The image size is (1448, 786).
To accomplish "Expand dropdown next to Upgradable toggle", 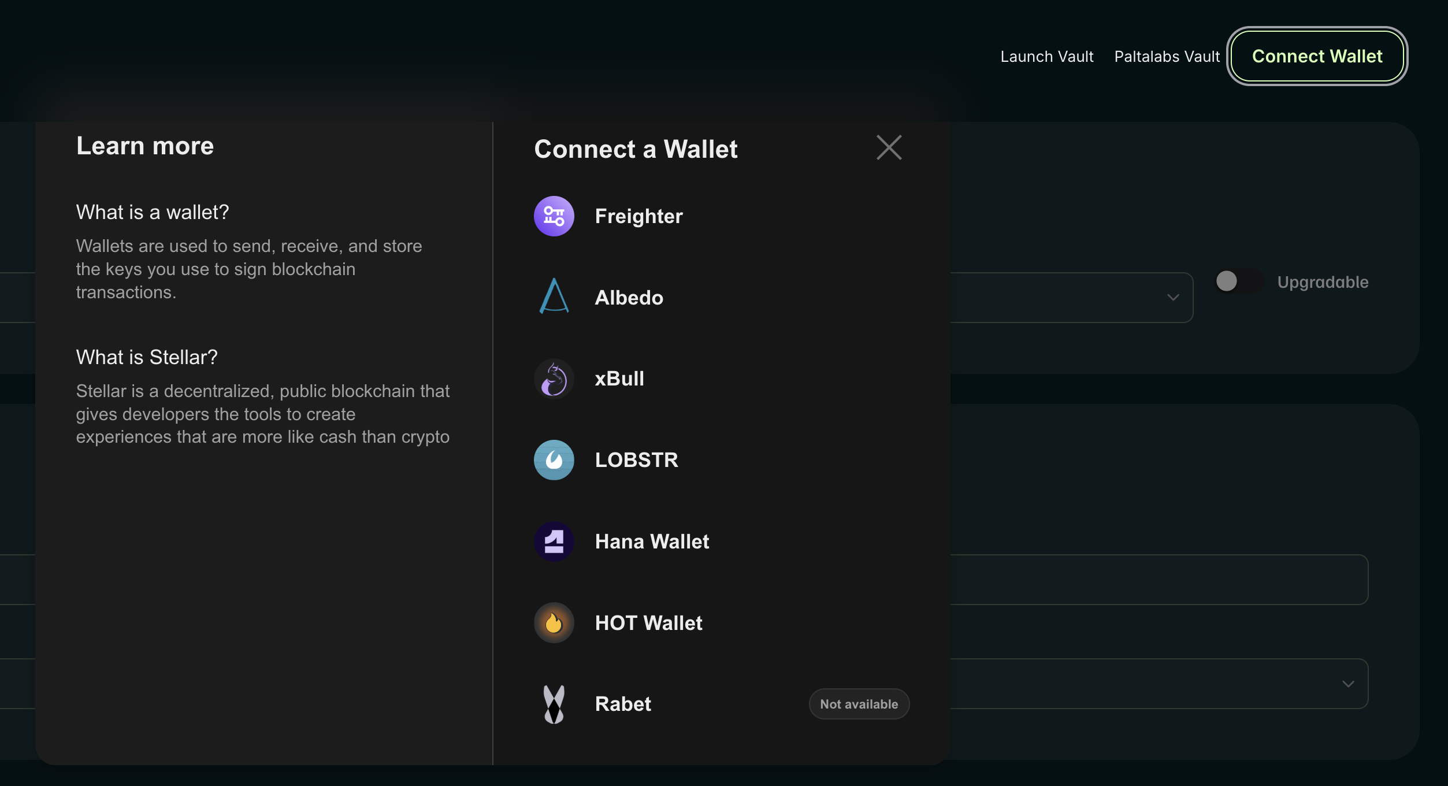I will 1172,298.
